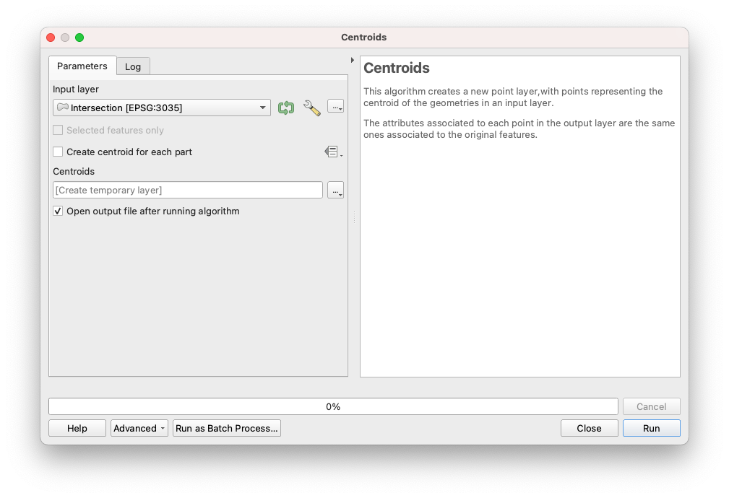Collapse the help panel with the arrow
Screen dimensions: 729x498
[353, 60]
